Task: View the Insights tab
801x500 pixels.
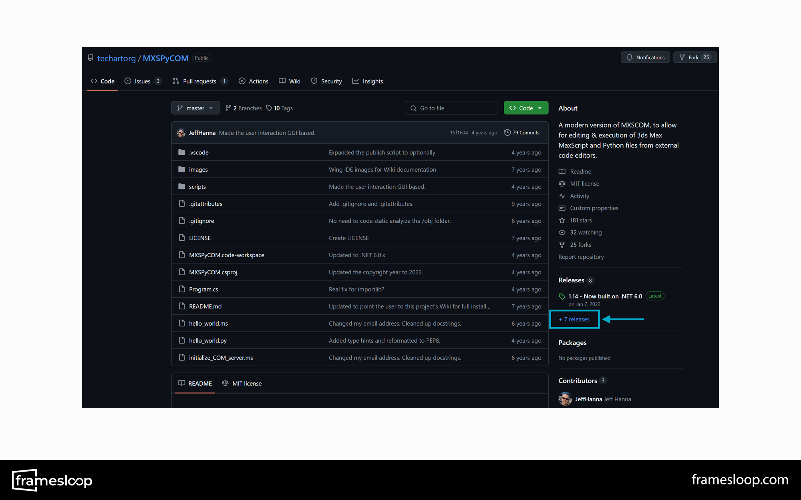Action: tap(368, 81)
